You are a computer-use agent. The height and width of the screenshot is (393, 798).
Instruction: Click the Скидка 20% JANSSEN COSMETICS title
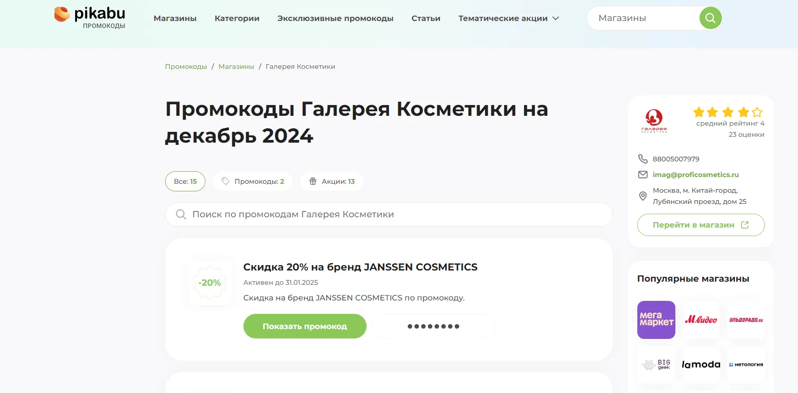click(x=360, y=267)
